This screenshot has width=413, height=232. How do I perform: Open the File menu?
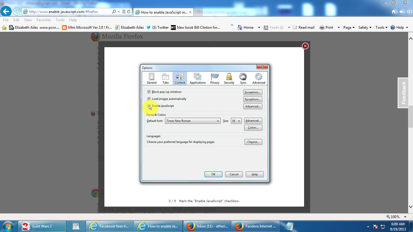click(x=6, y=20)
